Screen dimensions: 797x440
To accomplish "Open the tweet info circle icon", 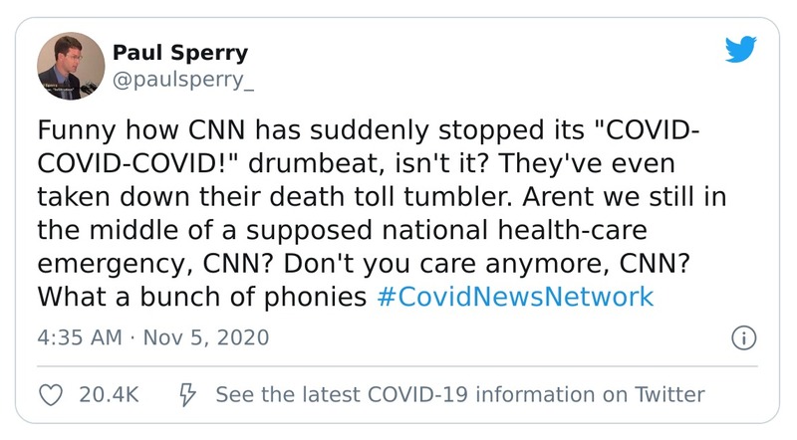I will (x=742, y=337).
